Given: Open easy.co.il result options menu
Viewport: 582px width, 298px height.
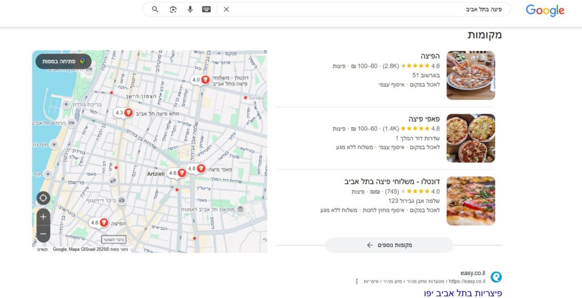Looking at the screenshot, I should pyautogui.click(x=357, y=281).
